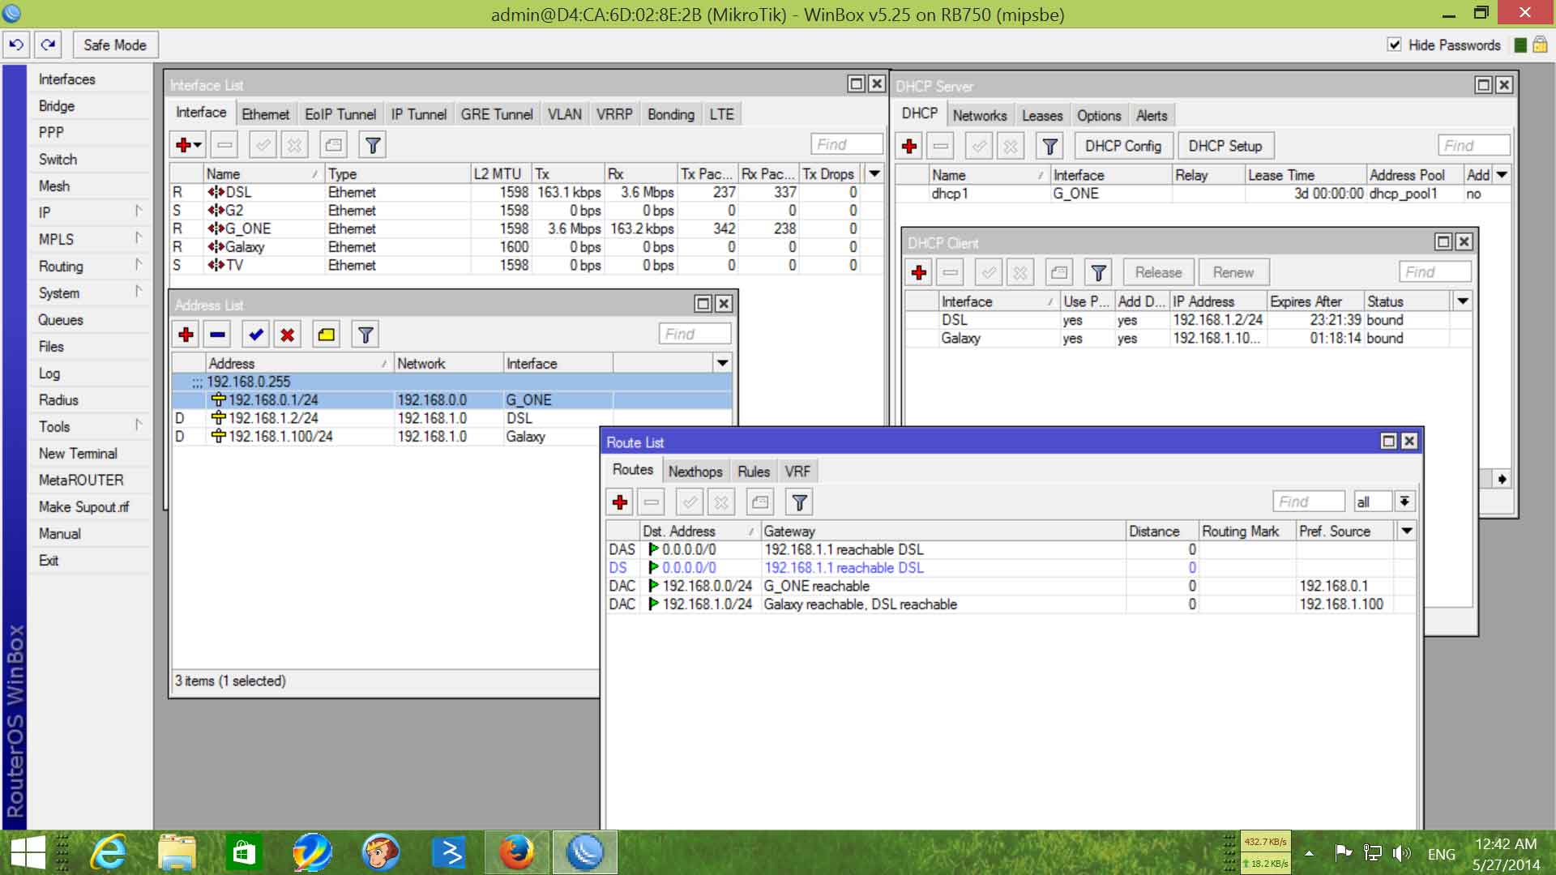Toggle Hide Passwords checkbox
Viewport: 1556px width, 875px height.
[x=1395, y=45]
